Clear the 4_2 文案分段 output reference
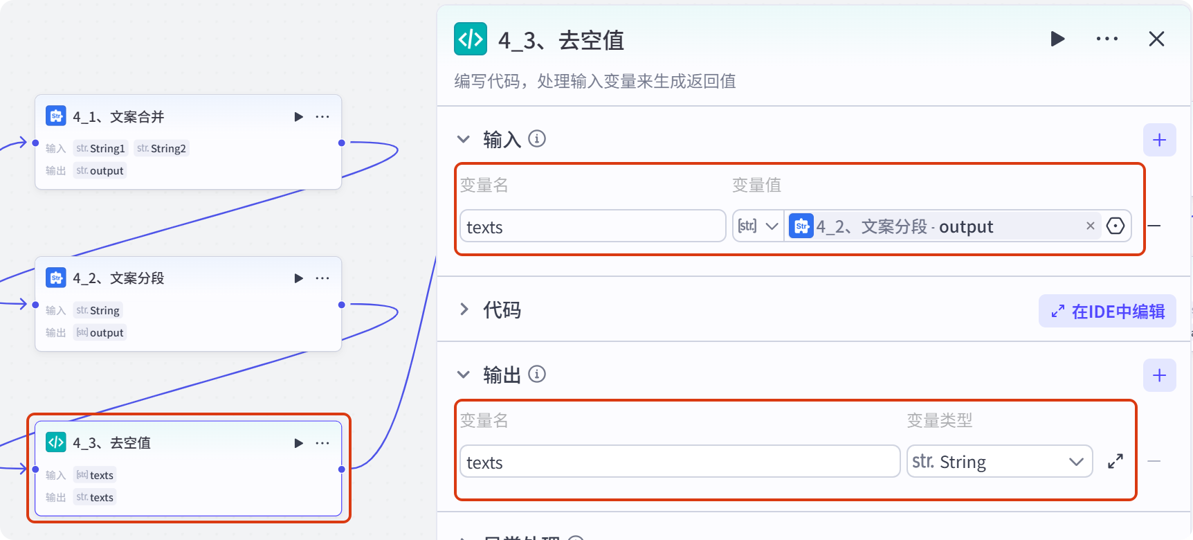 pyautogui.click(x=1090, y=226)
